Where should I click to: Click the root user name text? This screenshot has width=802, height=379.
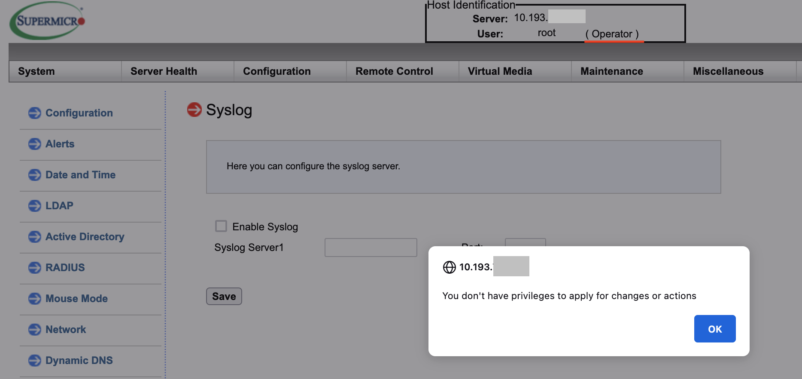547,33
